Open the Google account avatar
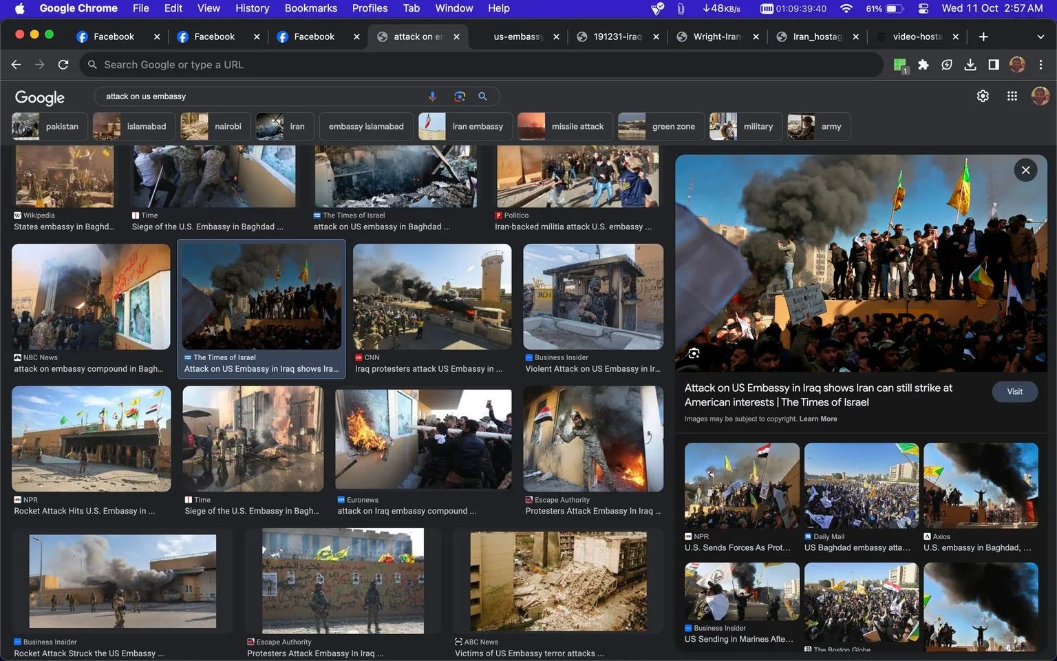The width and height of the screenshot is (1057, 661). tap(1040, 96)
